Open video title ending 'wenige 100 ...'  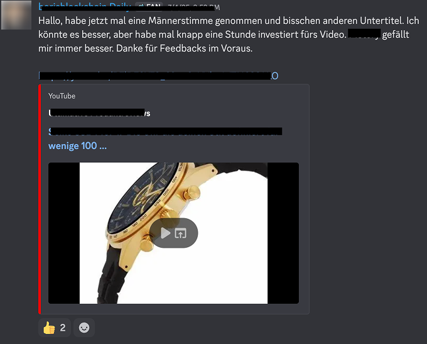(165, 138)
